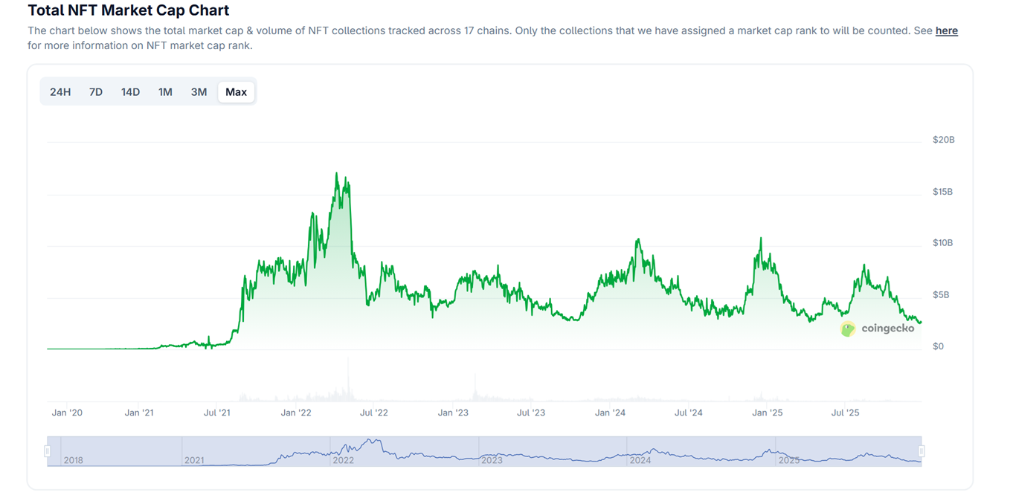
Task: Activate the 1M time range
Action: click(164, 91)
